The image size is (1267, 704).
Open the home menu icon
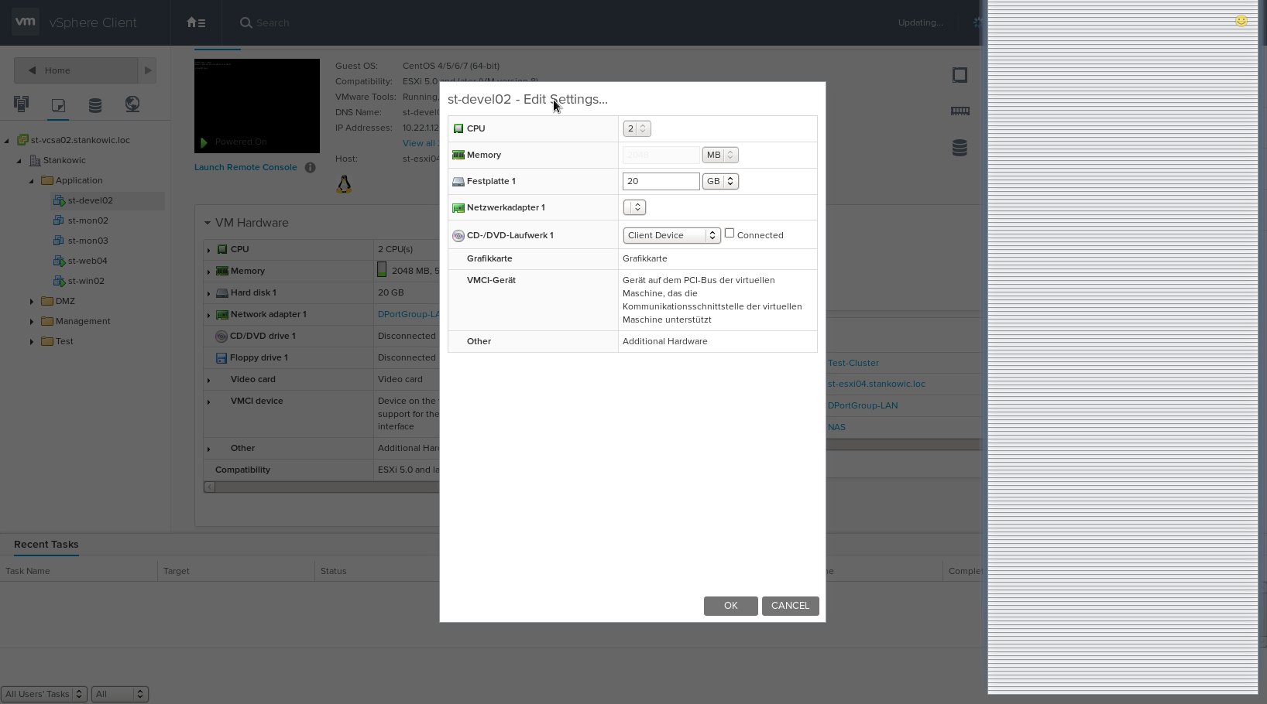pos(196,22)
